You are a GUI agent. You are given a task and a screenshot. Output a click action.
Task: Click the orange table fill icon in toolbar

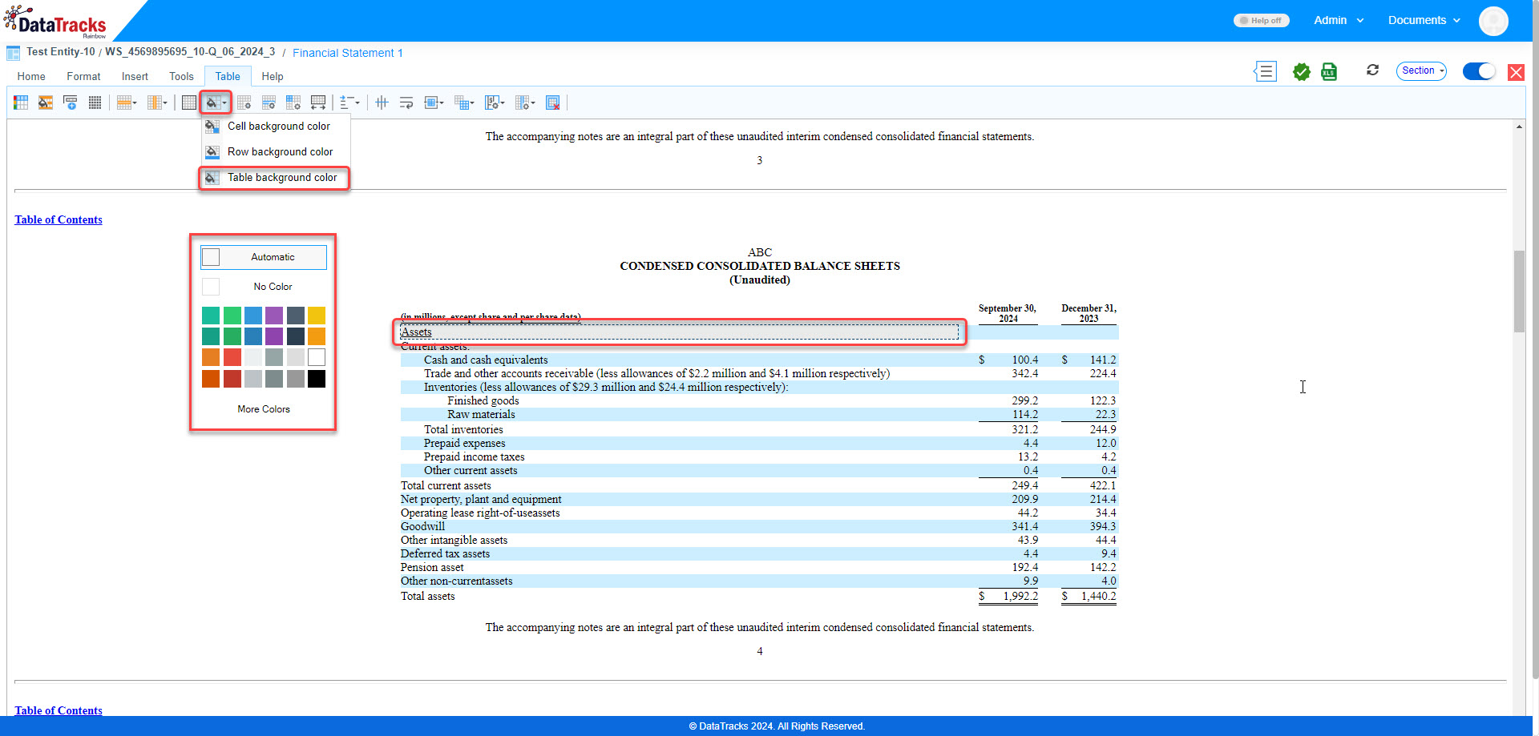point(46,103)
